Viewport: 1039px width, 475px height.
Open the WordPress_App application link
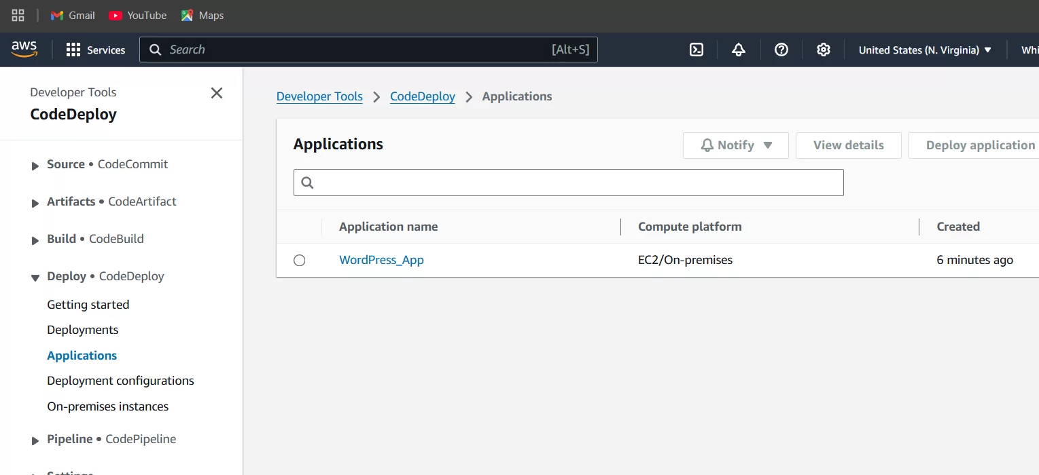click(382, 260)
